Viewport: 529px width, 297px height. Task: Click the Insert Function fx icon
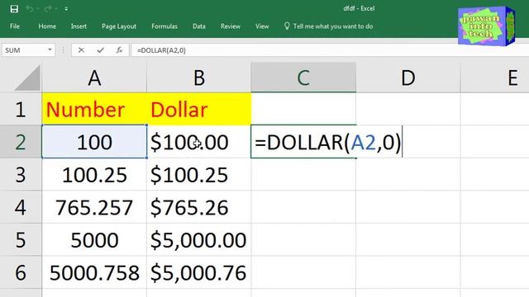[119, 50]
